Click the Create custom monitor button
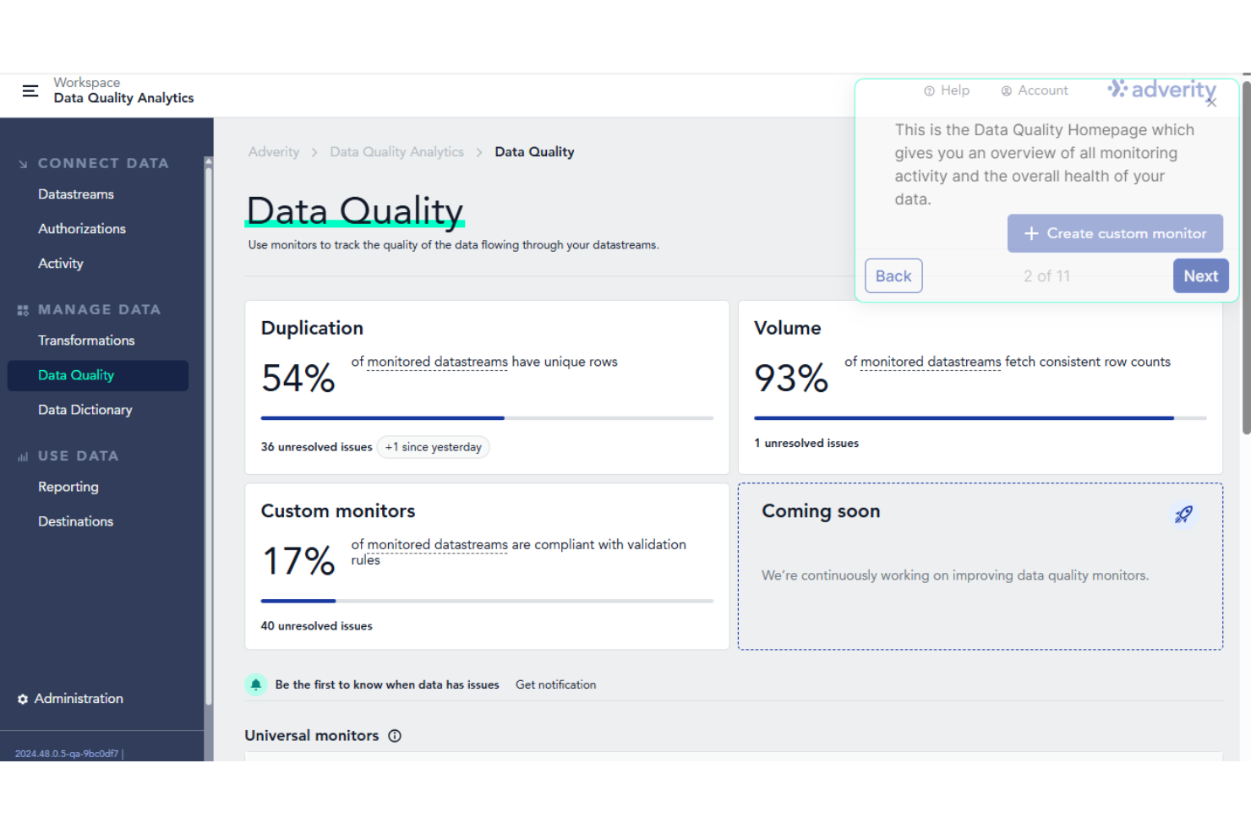Viewport: 1251px width, 834px height. pyautogui.click(x=1115, y=233)
